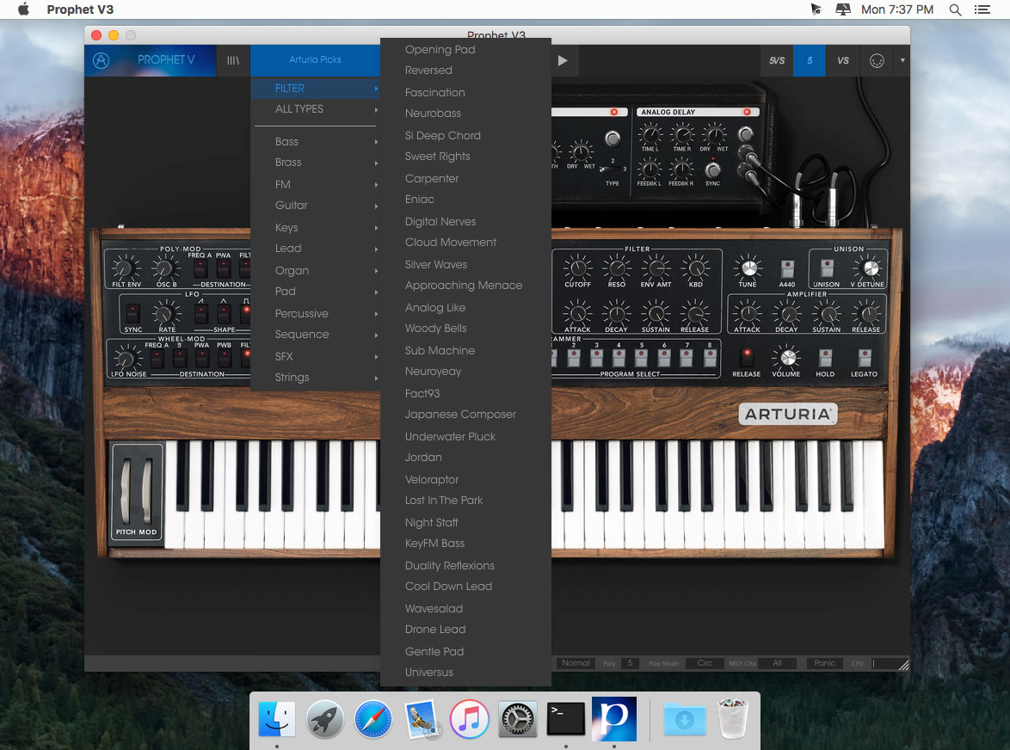
Task: Open the preset library browser icon
Action: pyautogui.click(x=232, y=60)
